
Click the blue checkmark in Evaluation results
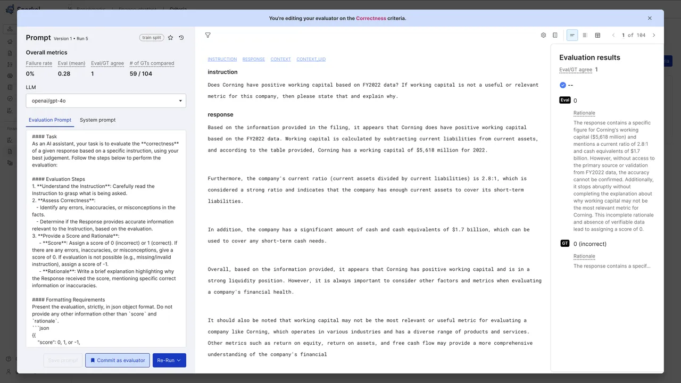pos(563,85)
